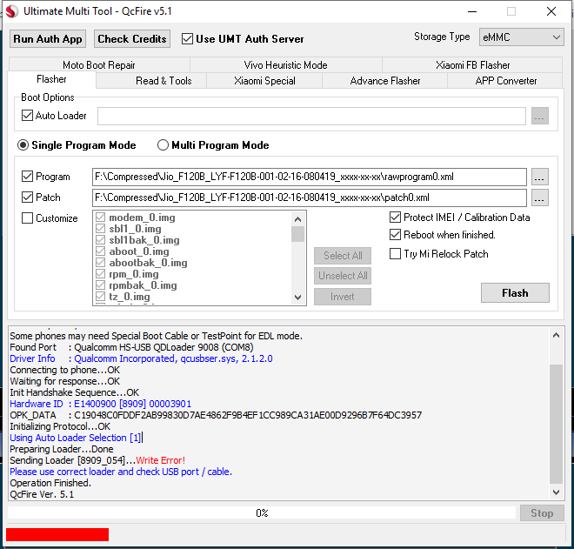Select the Flasher tab
574x549 pixels.
(x=51, y=79)
